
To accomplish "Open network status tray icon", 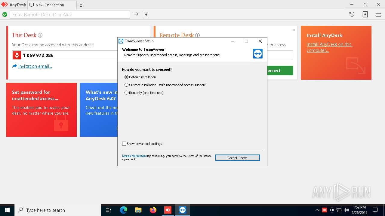I will pos(339,210).
